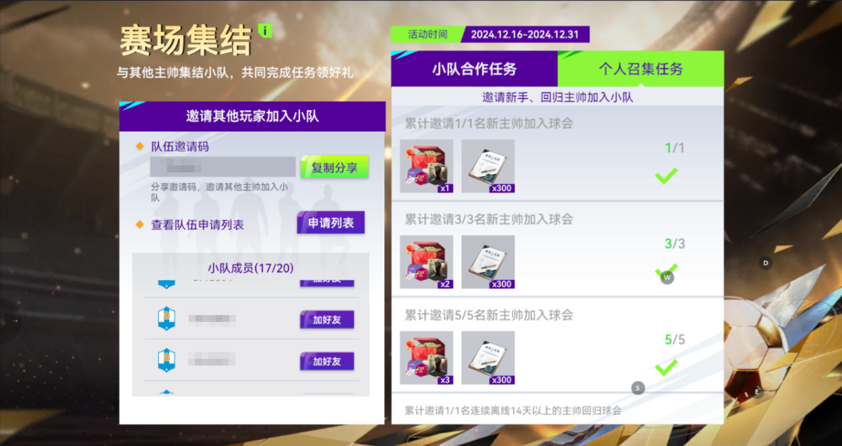Image resolution: width=842 pixels, height=446 pixels.
Task: Switch to 个人召集任务 tab
Action: pos(641,69)
